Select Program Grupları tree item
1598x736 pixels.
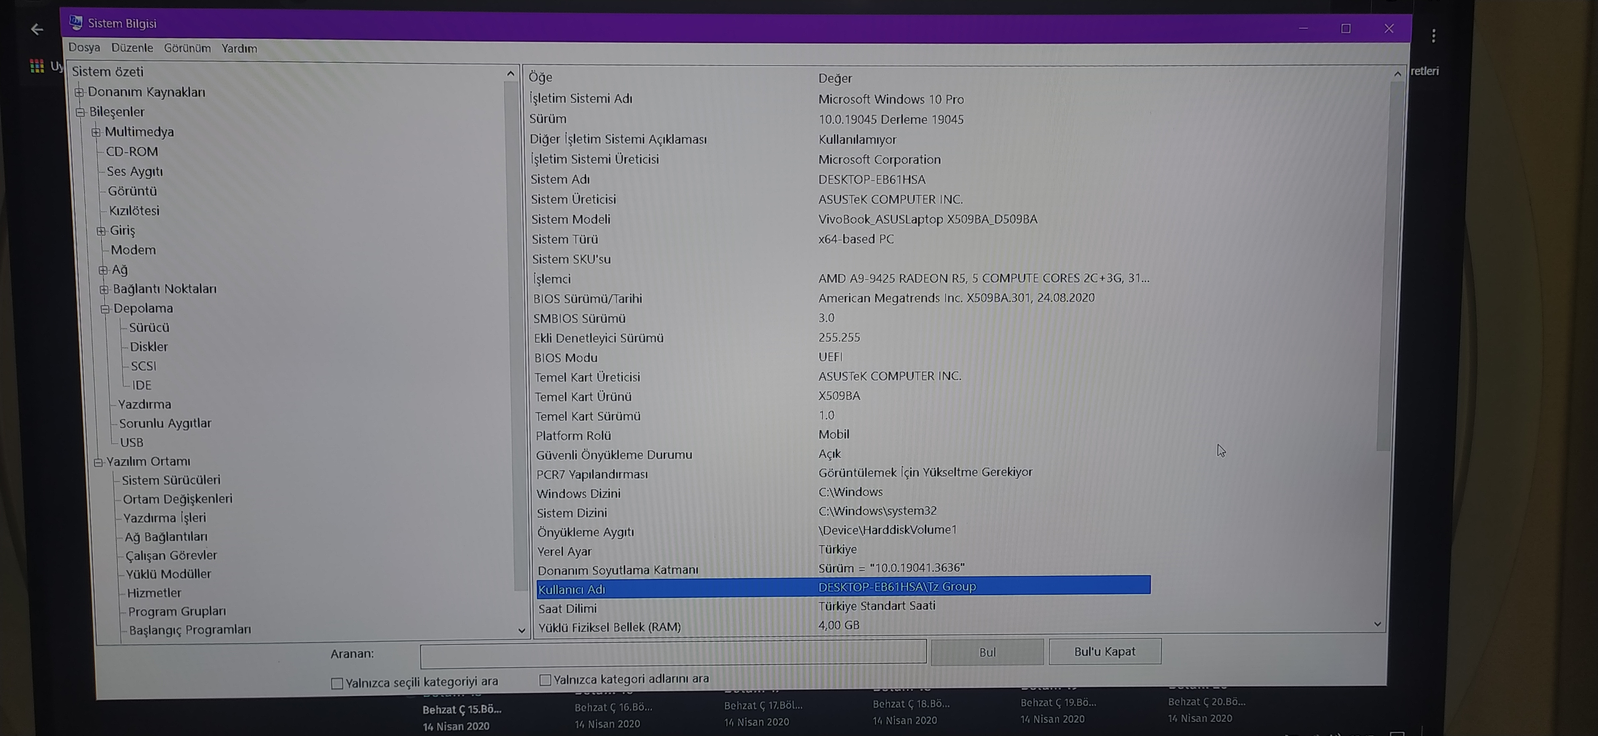[177, 612]
